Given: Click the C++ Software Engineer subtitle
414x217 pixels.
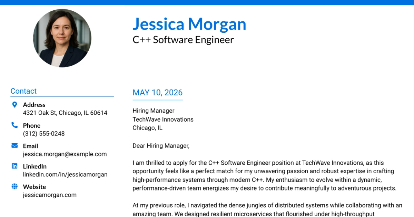Looking at the screenshot, I should tap(183, 40).
